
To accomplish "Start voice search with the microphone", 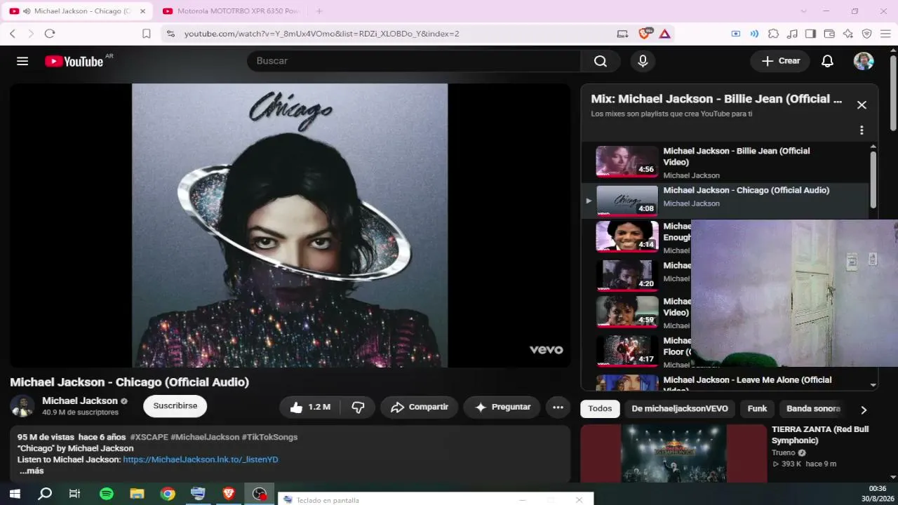I will [x=643, y=61].
